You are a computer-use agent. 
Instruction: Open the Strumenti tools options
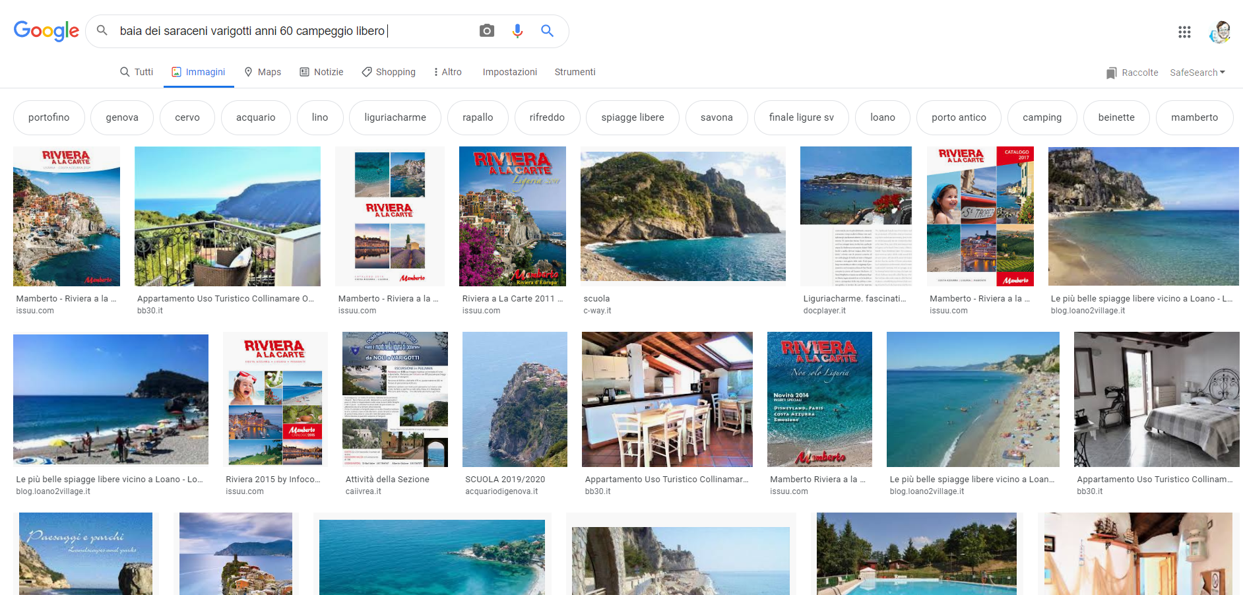(575, 72)
